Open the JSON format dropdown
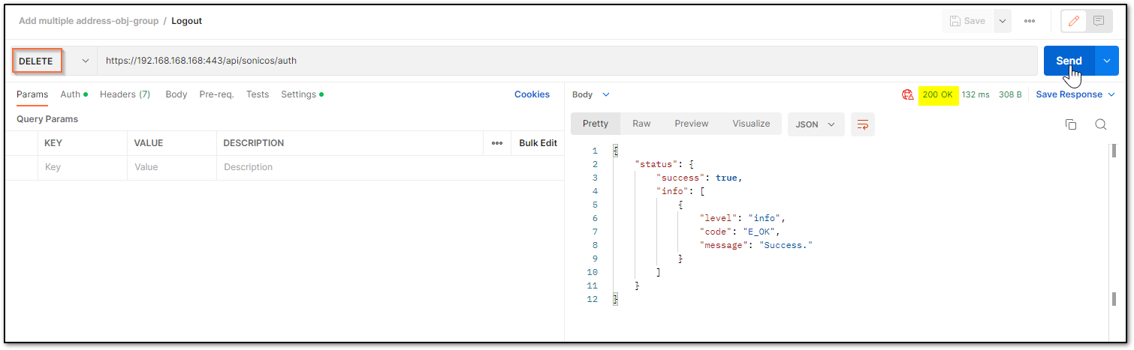The height and width of the screenshot is (350, 1134). pyautogui.click(x=816, y=124)
